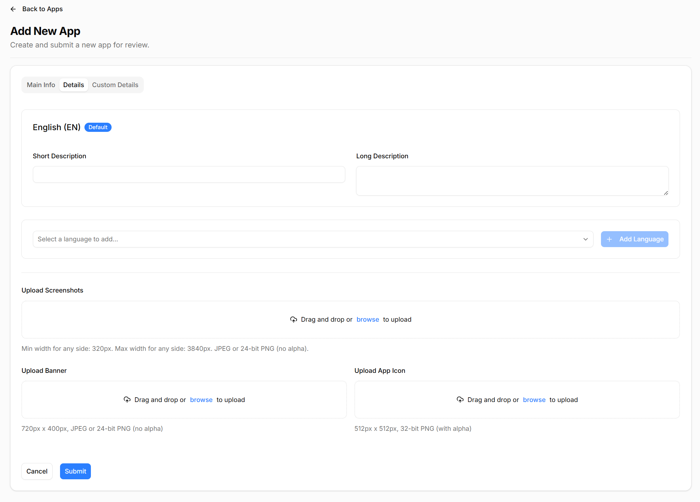Select the Details tab
The height and width of the screenshot is (502, 700).
[74, 85]
